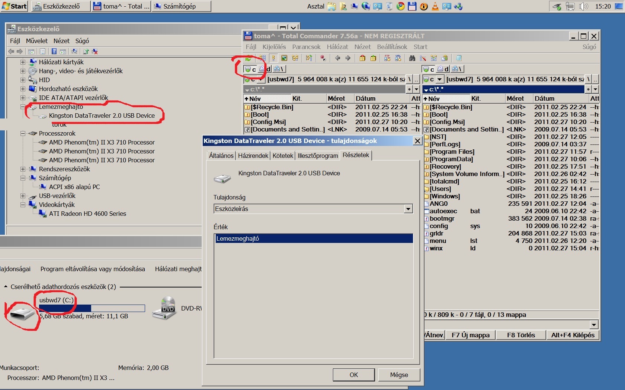Select drive d button in right panel
625x390 pixels.
tap(443, 69)
